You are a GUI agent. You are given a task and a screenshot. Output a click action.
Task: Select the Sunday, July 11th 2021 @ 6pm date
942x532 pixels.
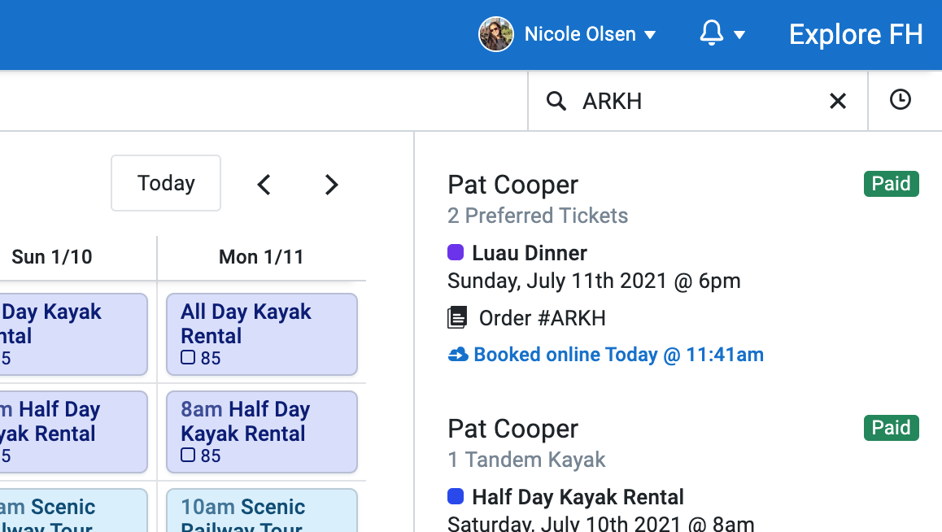tap(594, 281)
